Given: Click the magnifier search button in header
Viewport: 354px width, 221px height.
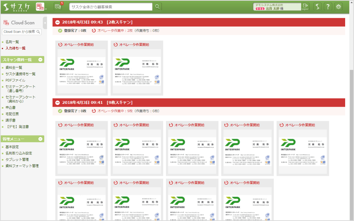Looking at the screenshot, I should (x=157, y=7).
